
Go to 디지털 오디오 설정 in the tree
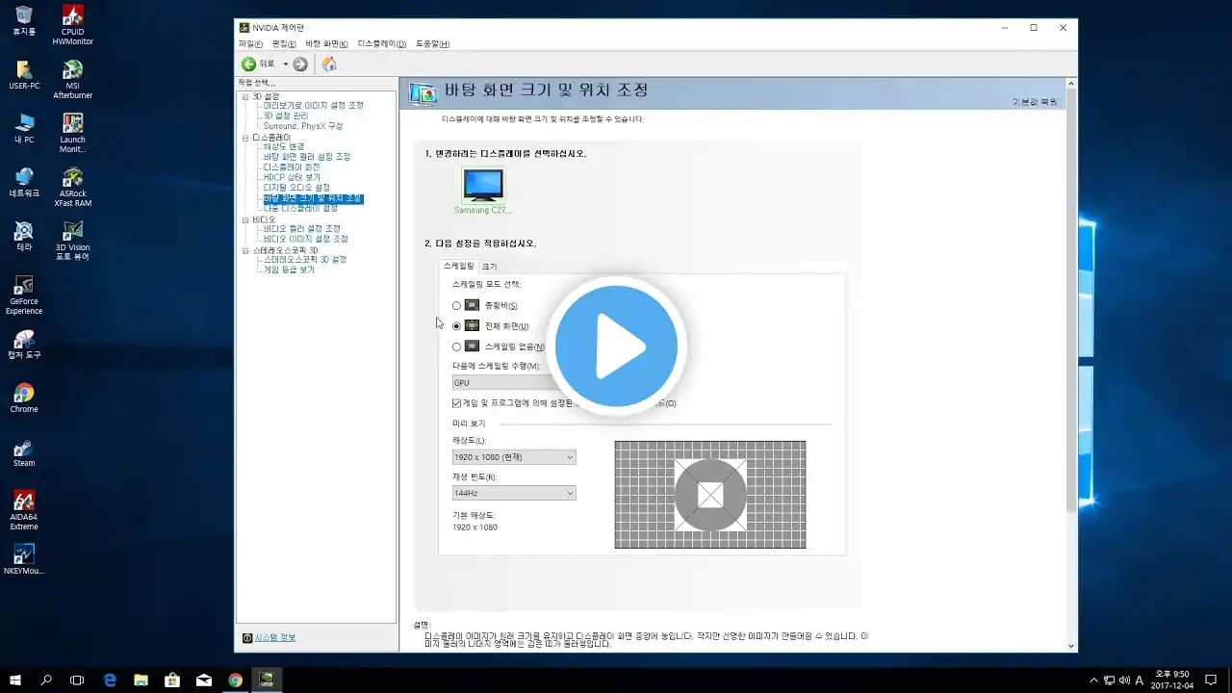click(x=296, y=188)
